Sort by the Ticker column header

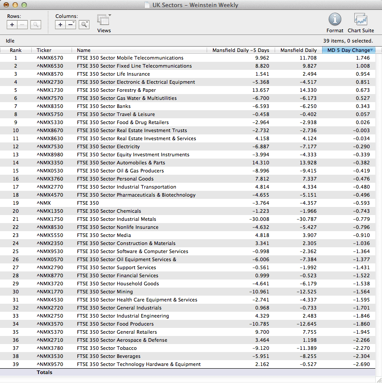[44, 50]
